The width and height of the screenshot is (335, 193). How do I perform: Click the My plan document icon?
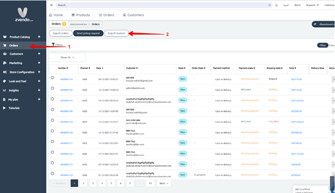click(x=4, y=100)
